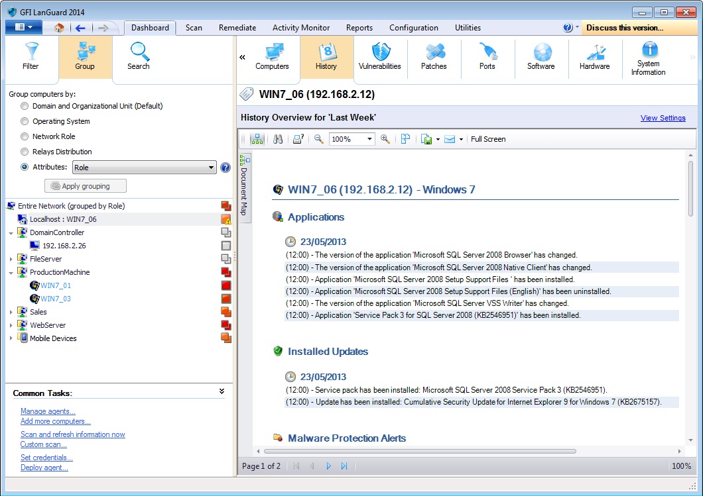Open the Software view

tap(541, 57)
